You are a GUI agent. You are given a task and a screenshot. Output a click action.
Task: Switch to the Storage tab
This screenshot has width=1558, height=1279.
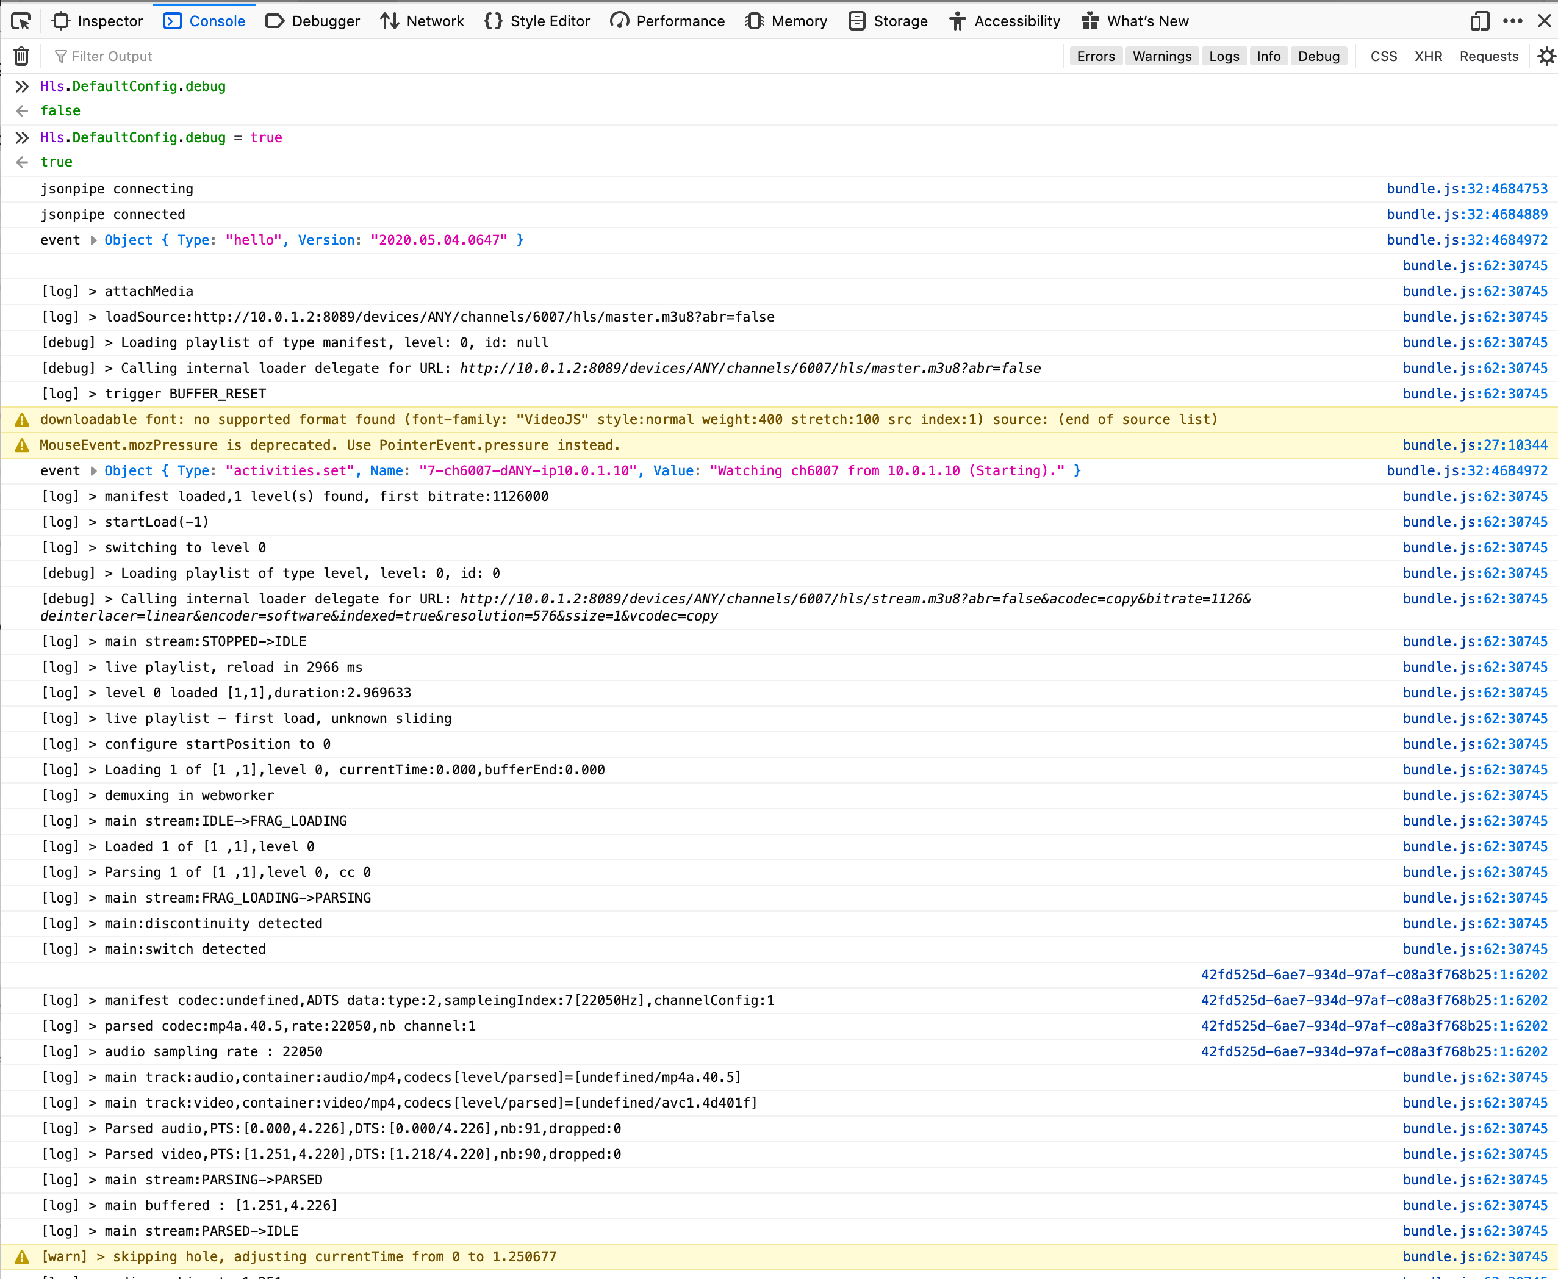tap(888, 21)
